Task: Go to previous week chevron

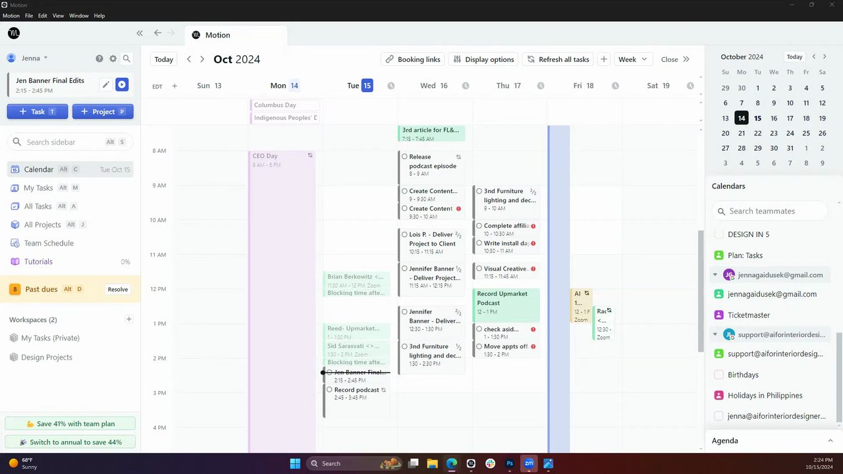Action: click(x=189, y=59)
